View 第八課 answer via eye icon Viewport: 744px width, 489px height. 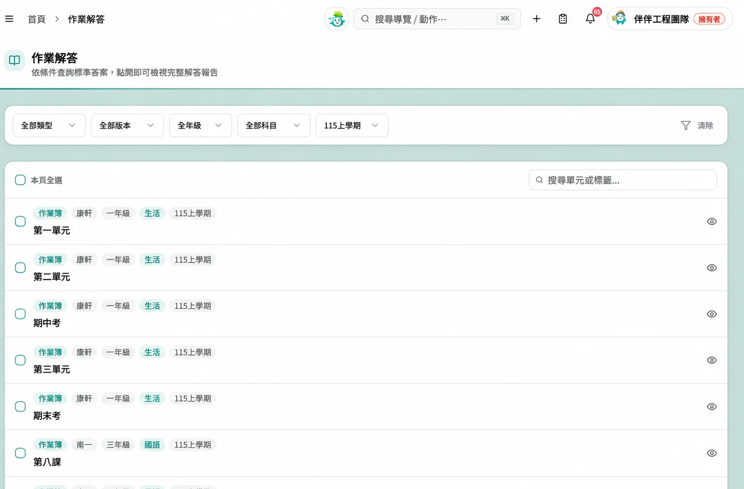pos(711,453)
